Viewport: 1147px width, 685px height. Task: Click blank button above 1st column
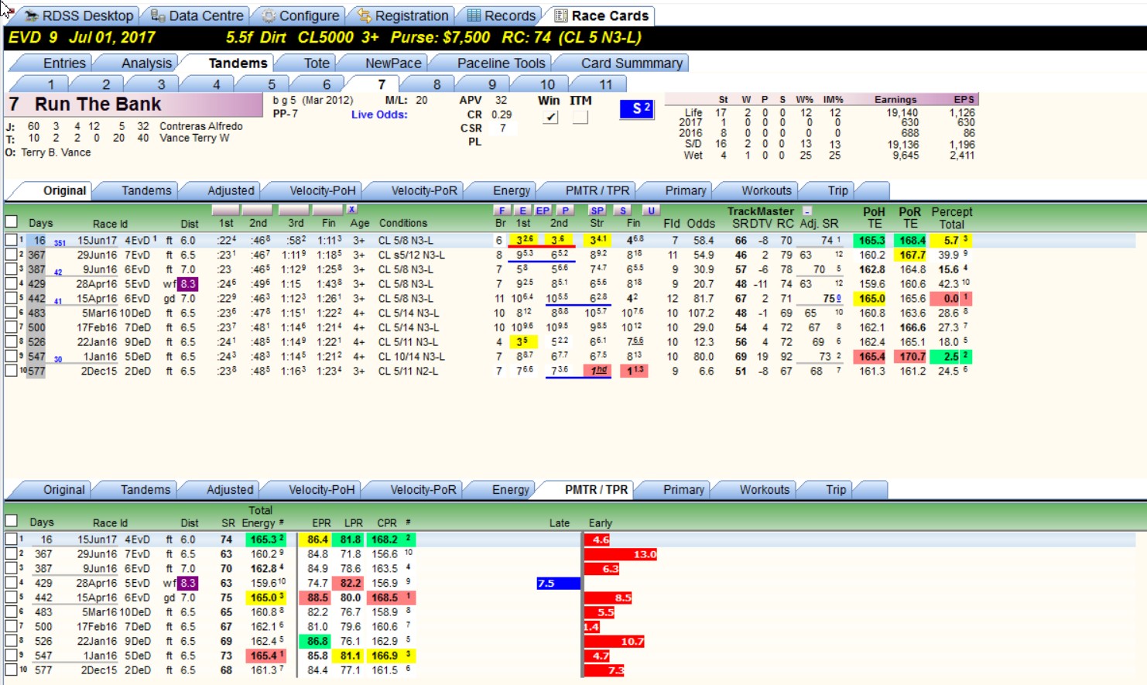(x=225, y=210)
